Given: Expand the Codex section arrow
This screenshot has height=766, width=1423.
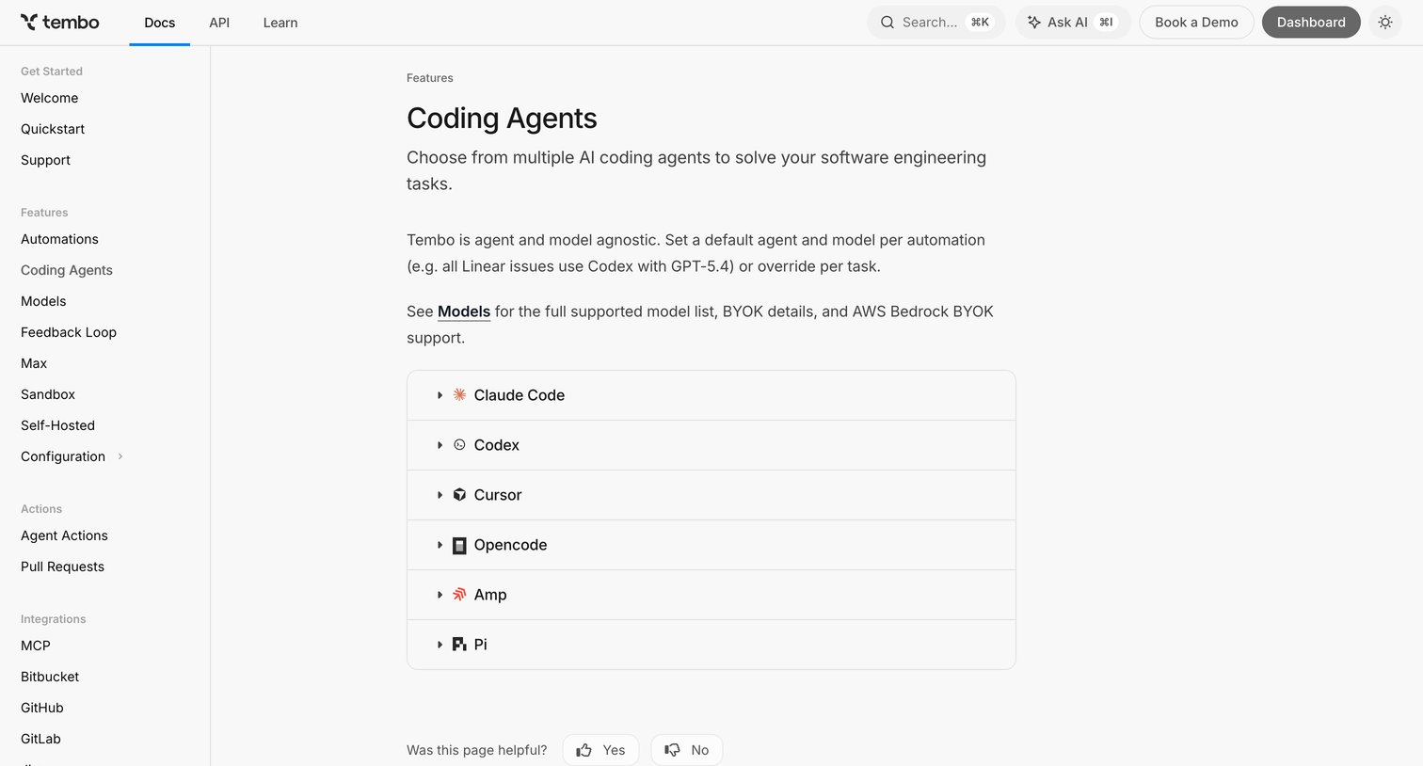Looking at the screenshot, I should (440, 445).
